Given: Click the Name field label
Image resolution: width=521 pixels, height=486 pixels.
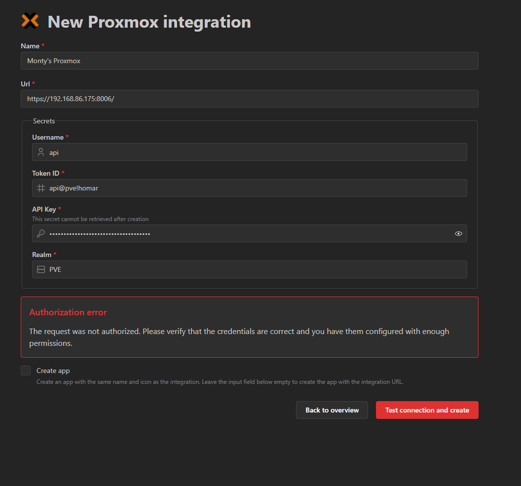Looking at the screenshot, I should [x=30, y=46].
